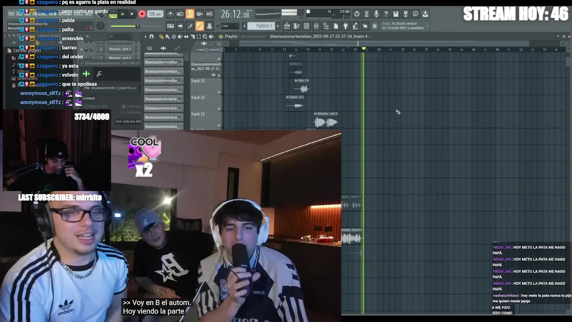Toggle mute dot on Track 11

(x=219, y=92)
